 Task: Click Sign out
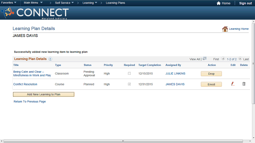coord(245,3)
